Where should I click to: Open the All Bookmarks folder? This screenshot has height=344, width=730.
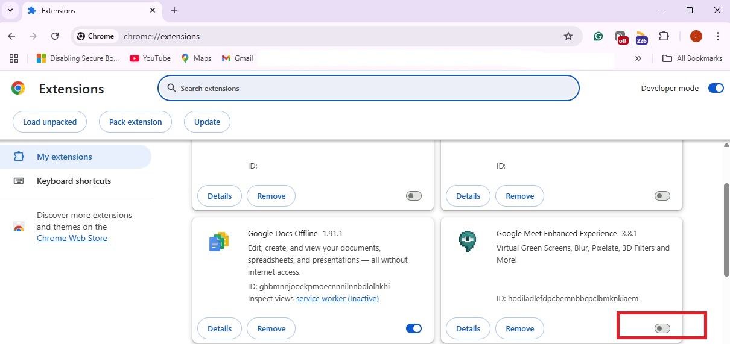pos(692,58)
